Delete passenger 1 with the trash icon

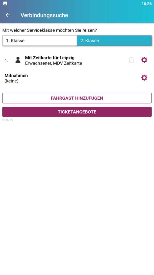(132, 60)
